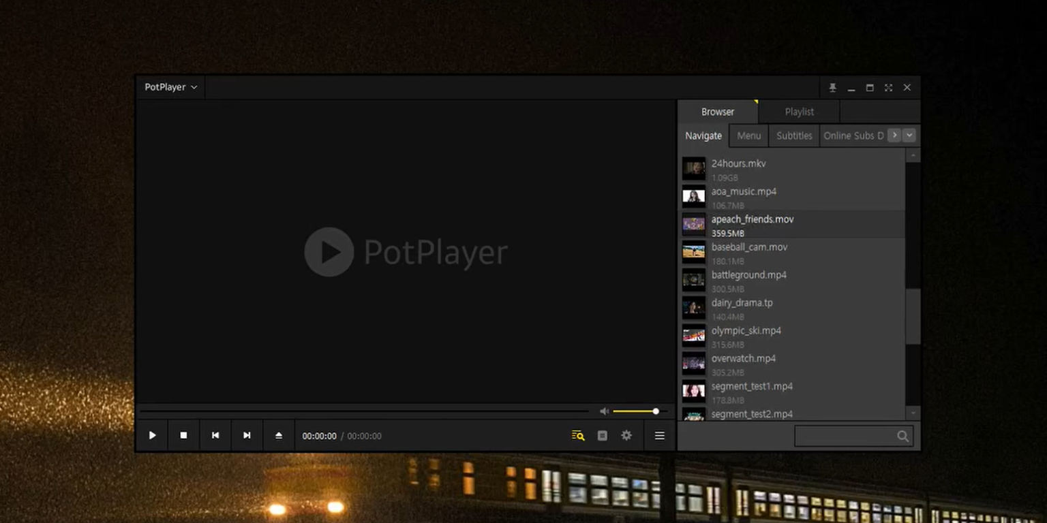Switch to the Playlist tab
This screenshot has height=523, width=1047.
click(x=798, y=111)
